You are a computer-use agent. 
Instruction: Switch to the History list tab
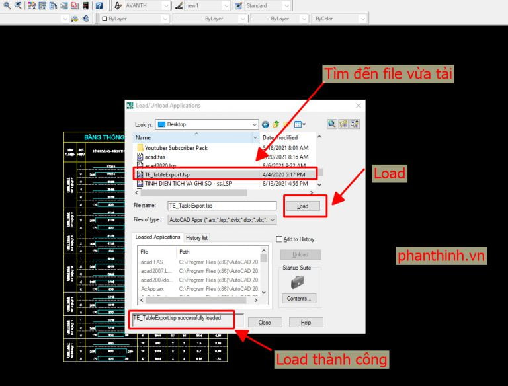click(x=196, y=237)
